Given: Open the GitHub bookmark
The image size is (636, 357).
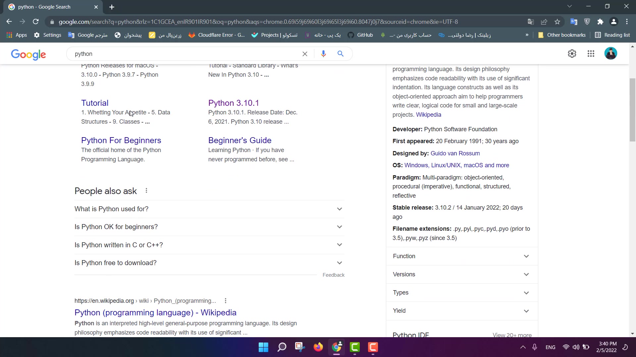Looking at the screenshot, I should click(x=360, y=35).
